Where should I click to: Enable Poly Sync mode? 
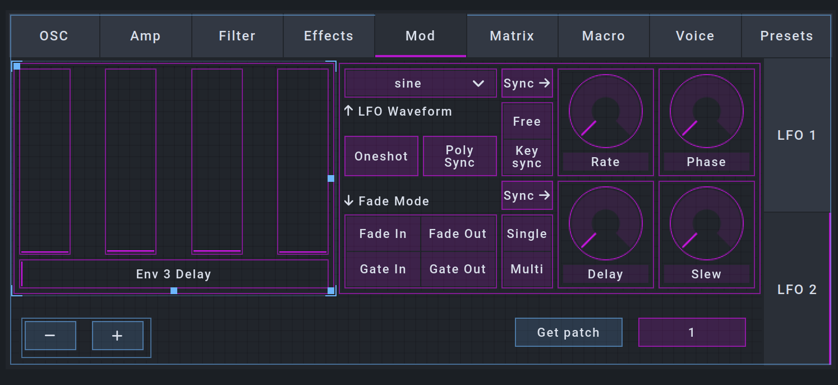[x=459, y=156]
